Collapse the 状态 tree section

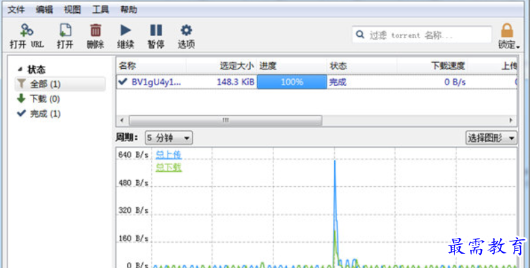[20, 70]
